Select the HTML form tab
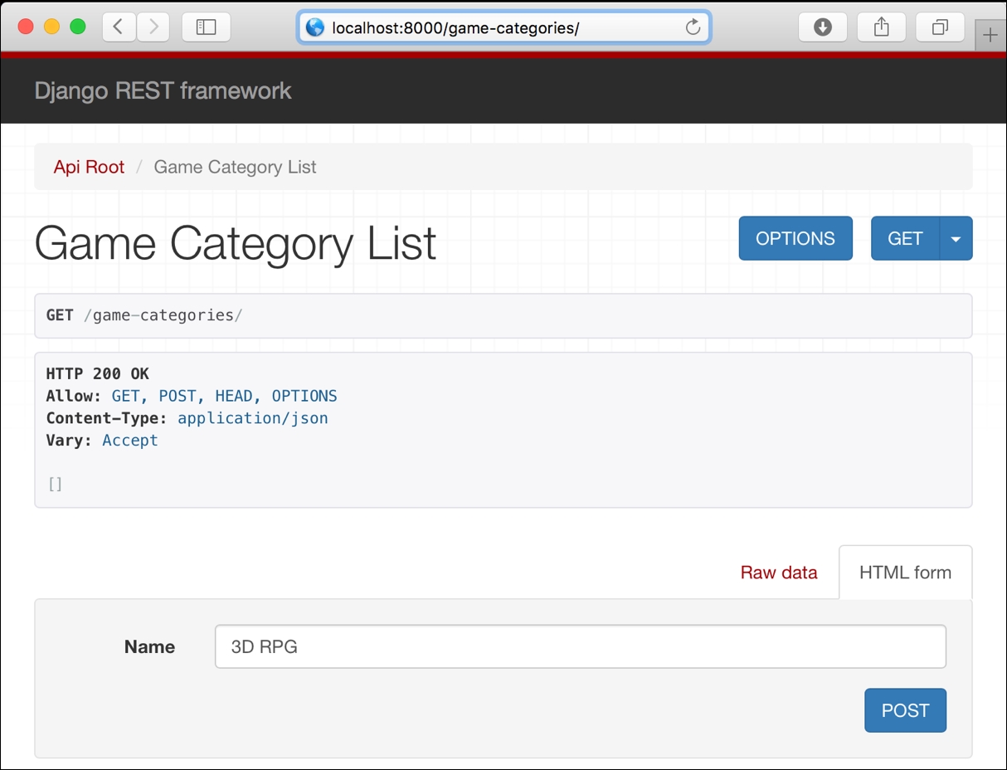 (905, 573)
